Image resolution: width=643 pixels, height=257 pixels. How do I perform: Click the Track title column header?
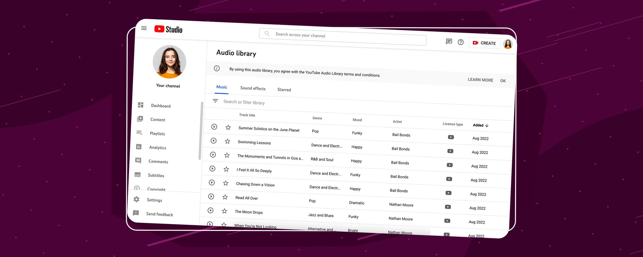point(247,115)
